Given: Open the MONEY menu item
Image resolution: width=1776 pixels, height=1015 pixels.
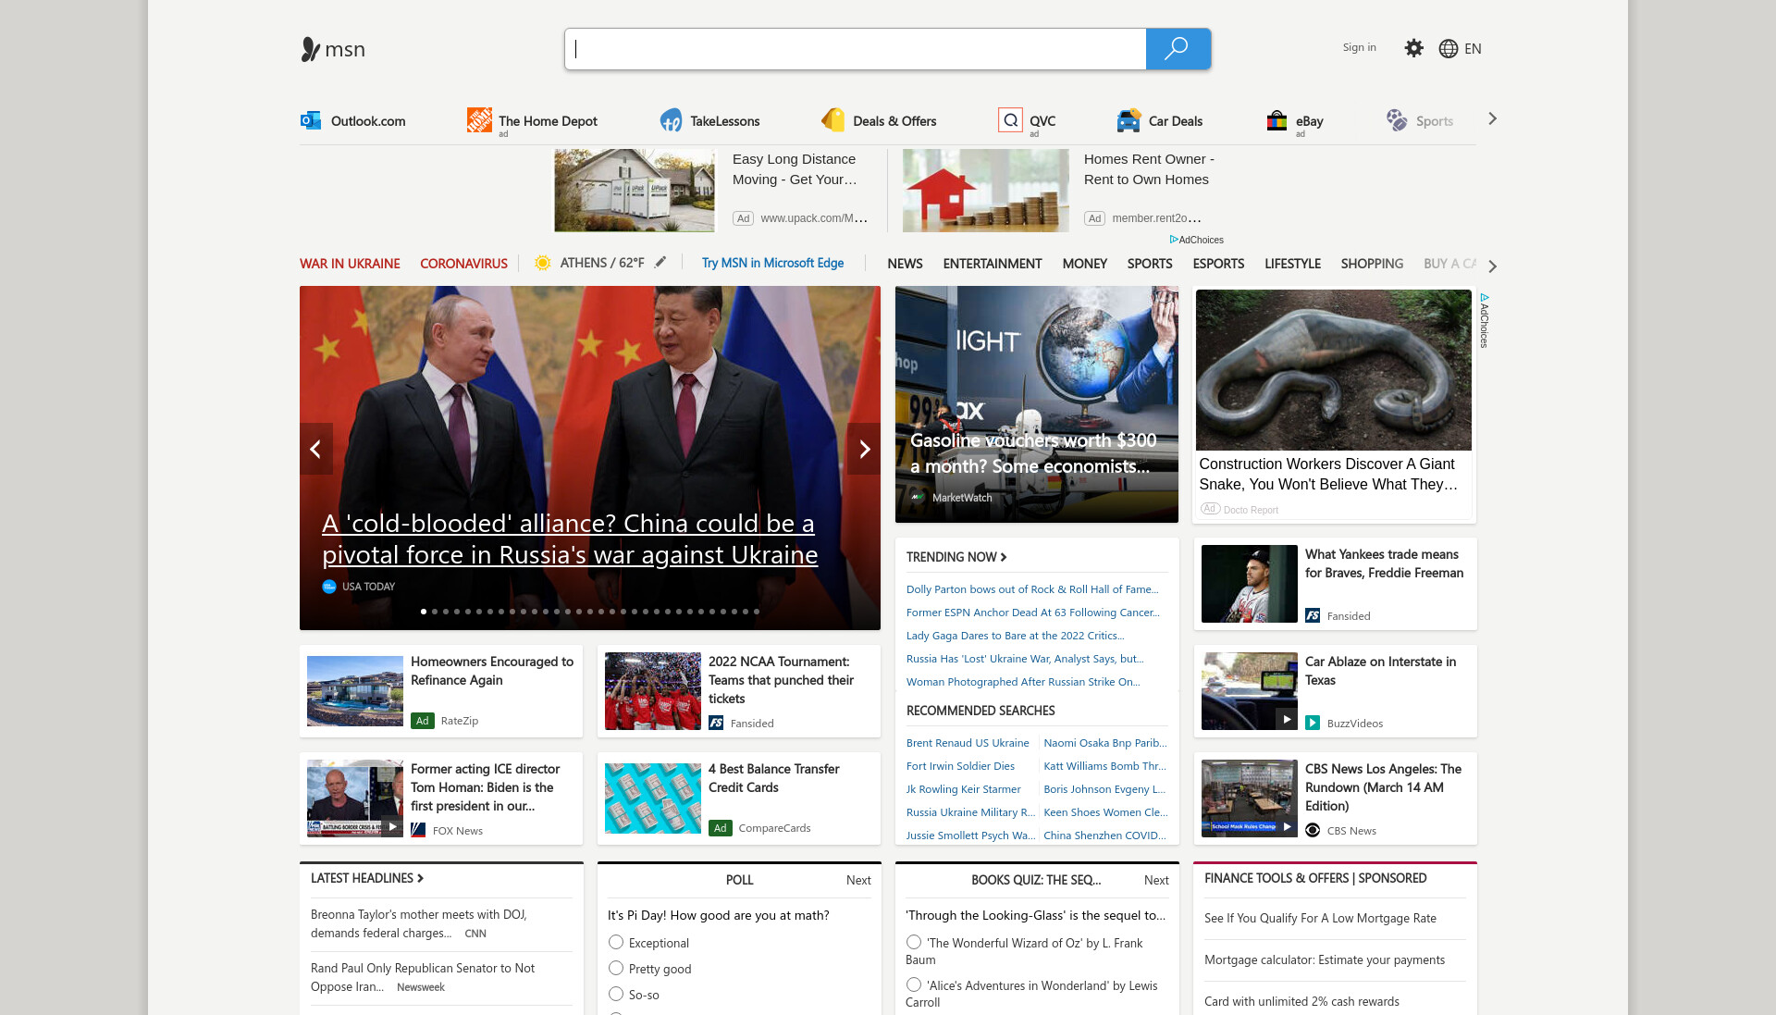Looking at the screenshot, I should (1085, 264).
